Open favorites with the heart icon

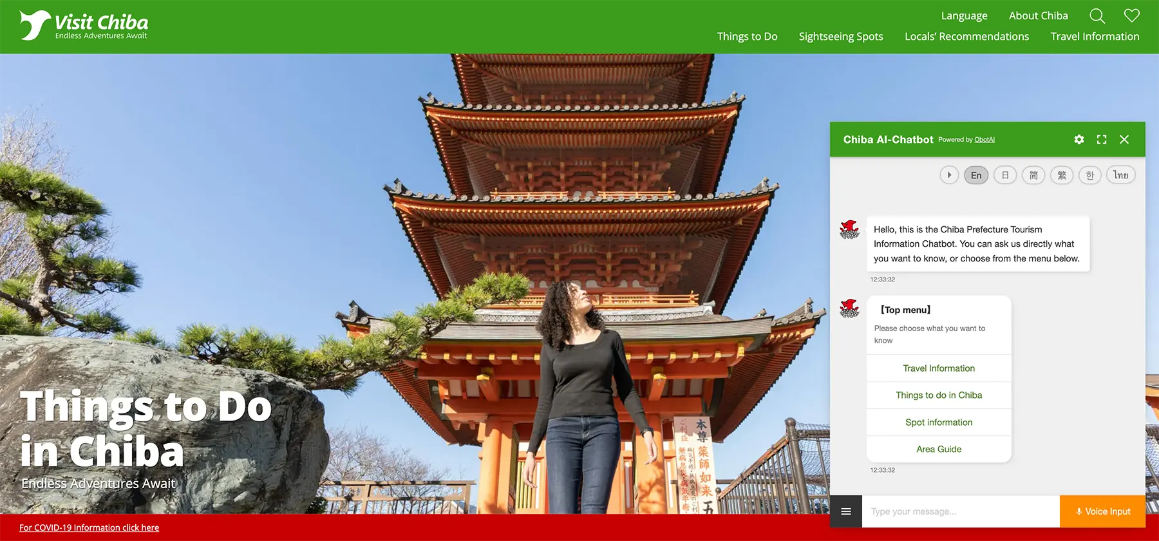pos(1131,15)
